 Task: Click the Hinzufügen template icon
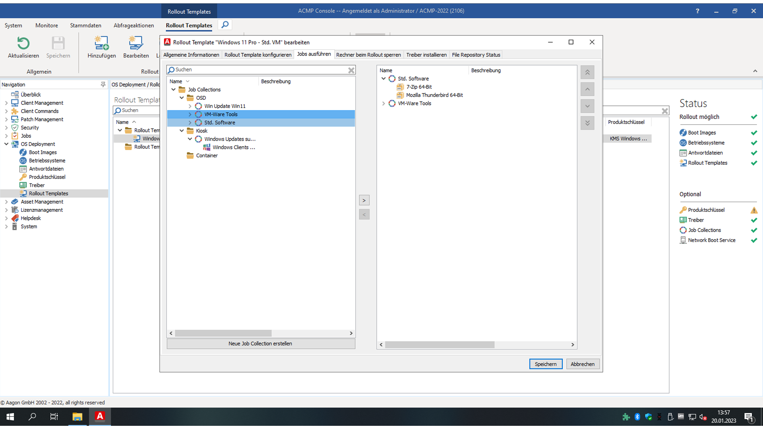101,43
